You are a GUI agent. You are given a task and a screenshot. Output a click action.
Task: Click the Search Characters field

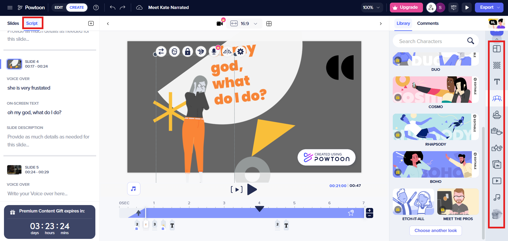[x=436, y=41]
